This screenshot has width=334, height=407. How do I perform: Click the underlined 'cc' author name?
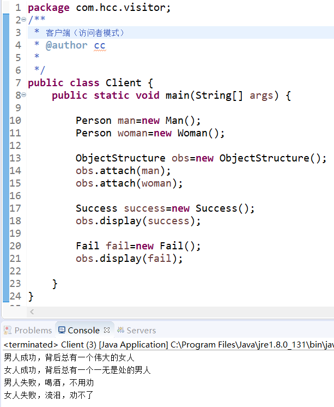pos(100,46)
